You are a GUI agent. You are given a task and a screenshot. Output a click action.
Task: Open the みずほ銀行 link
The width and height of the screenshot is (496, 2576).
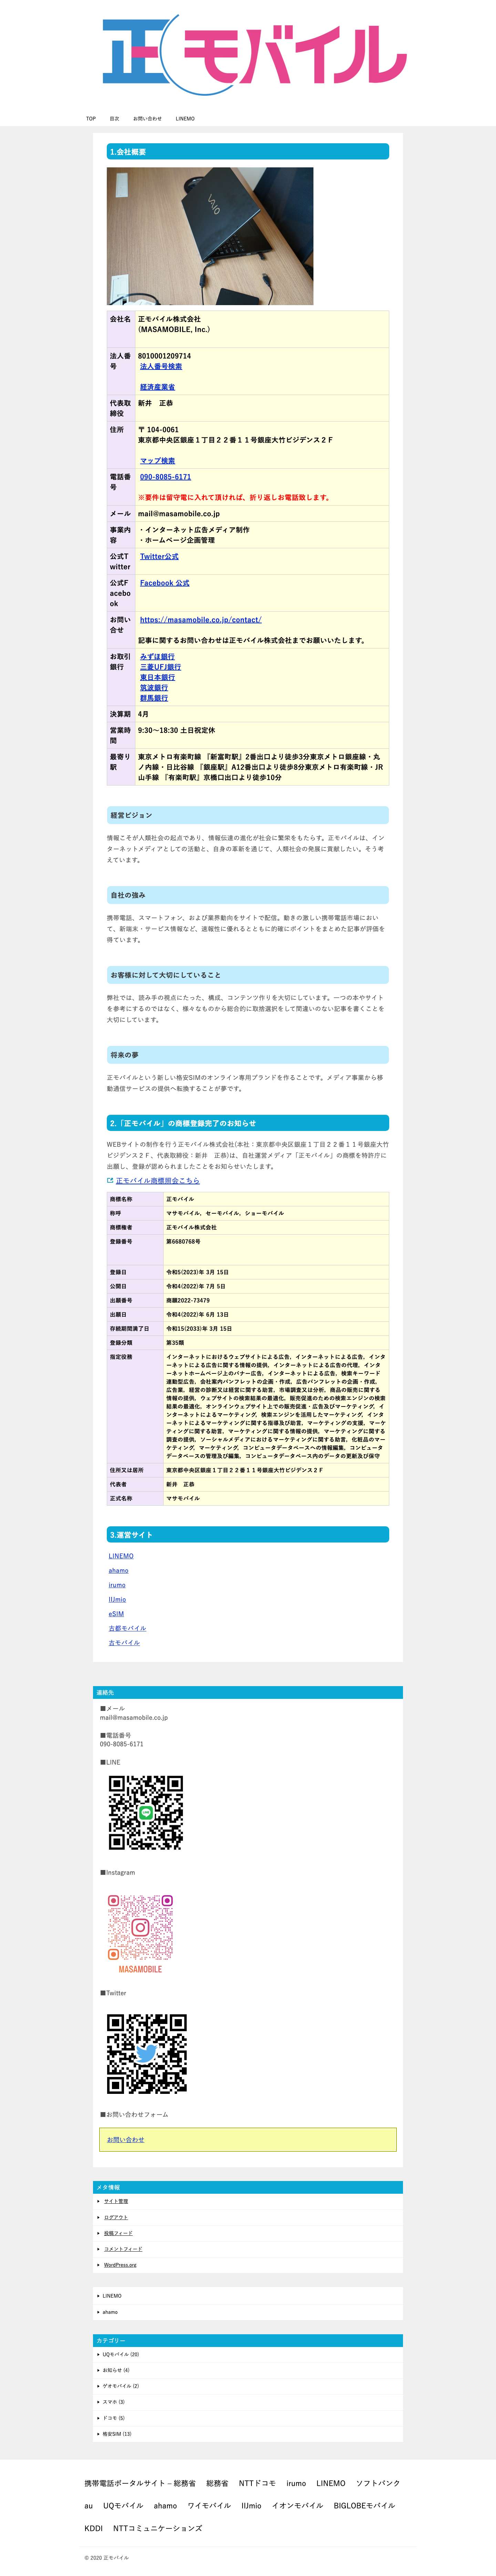(157, 657)
